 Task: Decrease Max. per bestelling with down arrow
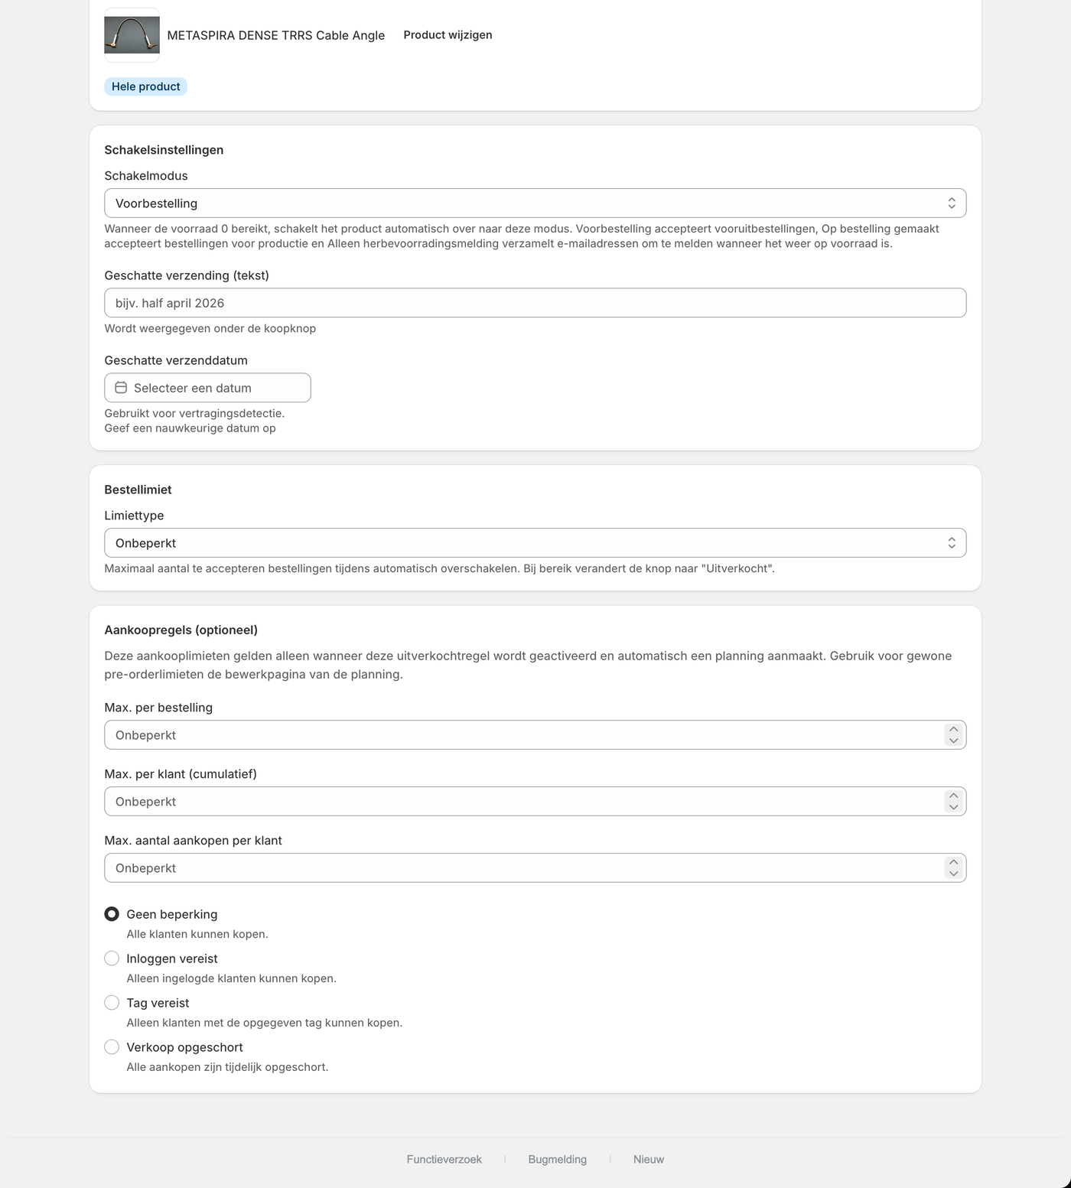coord(953,740)
